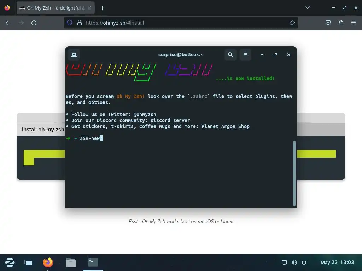This screenshot has width=362, height=271.
Task: Save page to Pocket
Action: 328,23
